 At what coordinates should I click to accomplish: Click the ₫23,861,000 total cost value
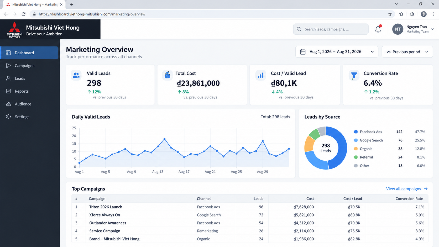[198, 83]
